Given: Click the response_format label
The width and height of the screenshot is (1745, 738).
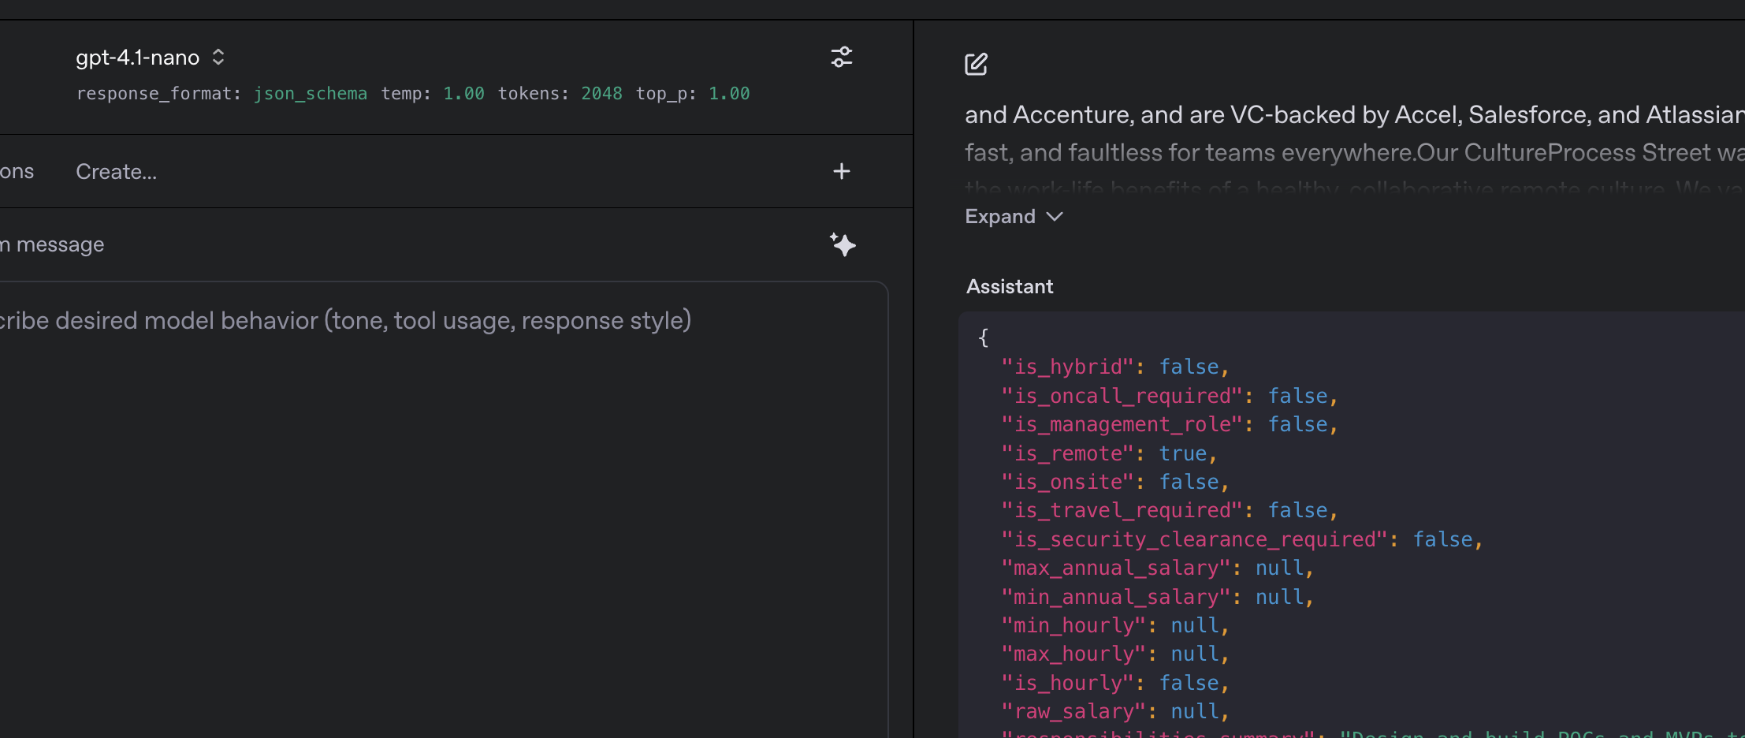Looking at the screenshot, I should click(x=158, y=94).
